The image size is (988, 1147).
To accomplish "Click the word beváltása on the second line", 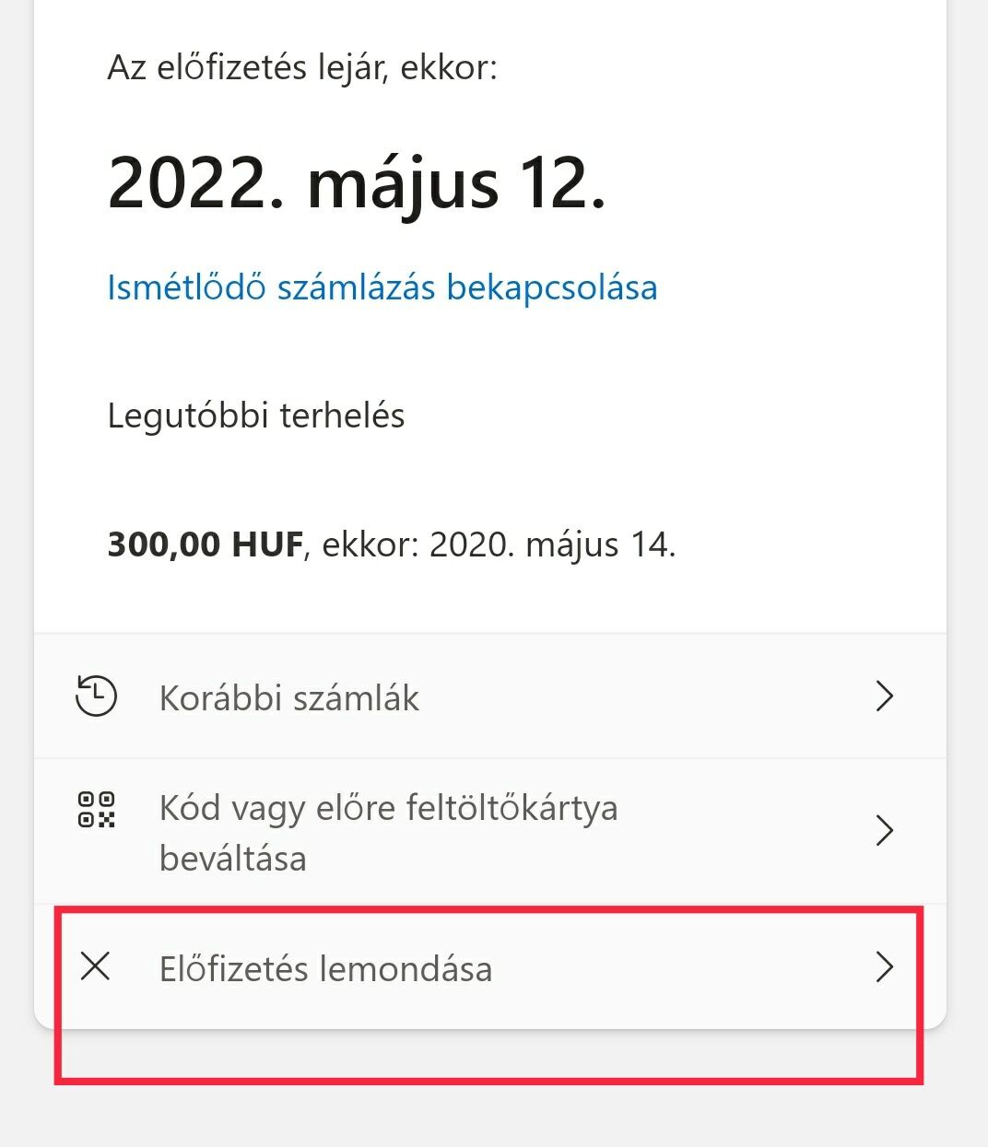I will [233, 859].
